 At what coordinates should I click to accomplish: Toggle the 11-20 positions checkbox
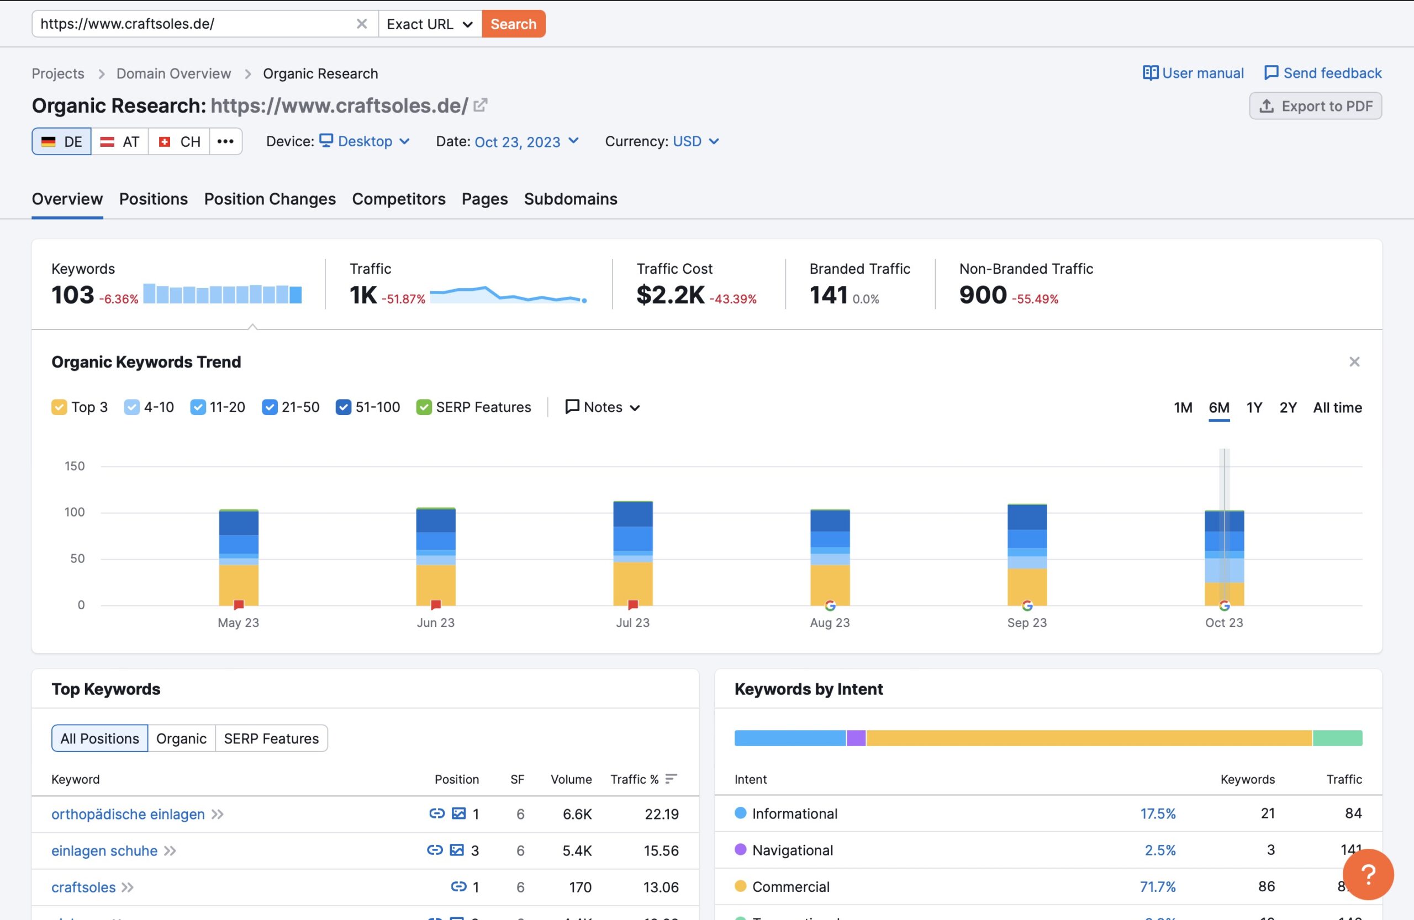point(198,407)
